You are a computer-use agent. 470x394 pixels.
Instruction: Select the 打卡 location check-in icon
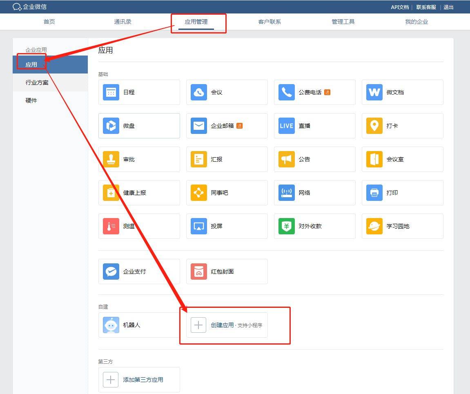[x=374, y=126]
